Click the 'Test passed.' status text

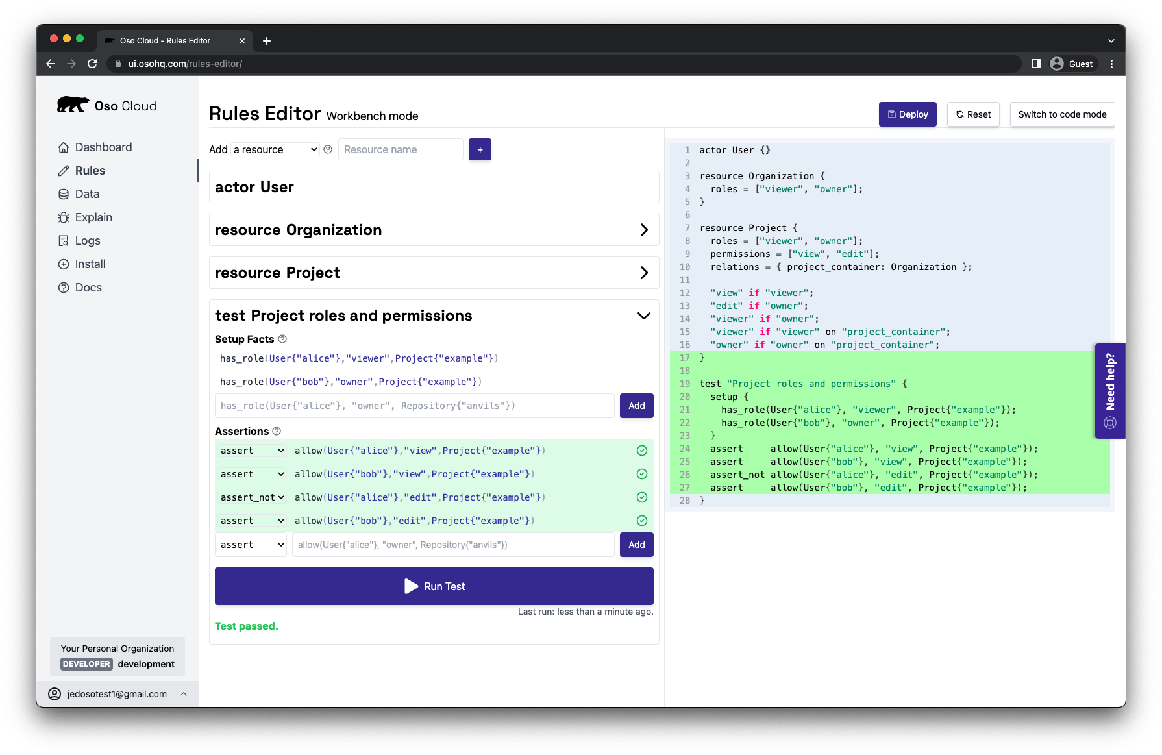click(246, 626)
